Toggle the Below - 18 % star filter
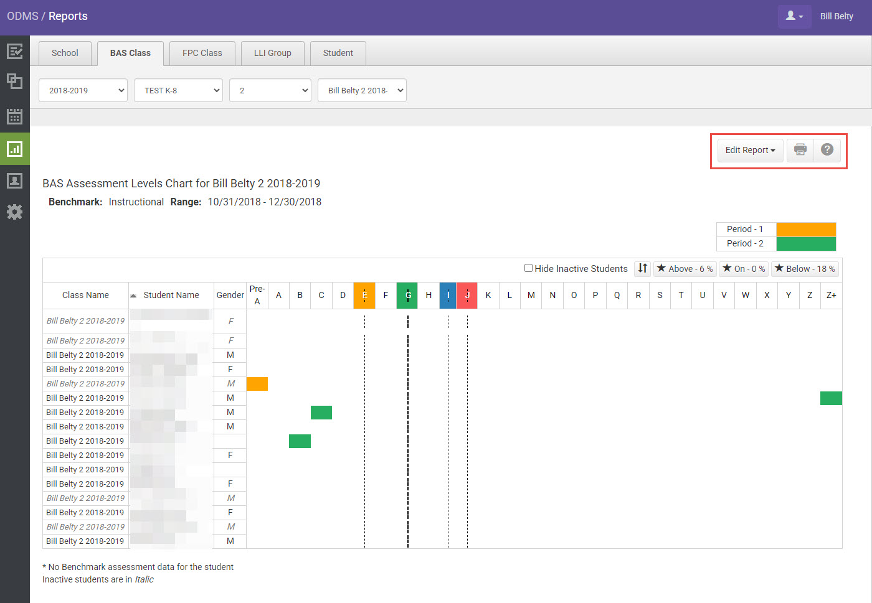This screenshot has width=872, height=603. (x=805, y=269)
